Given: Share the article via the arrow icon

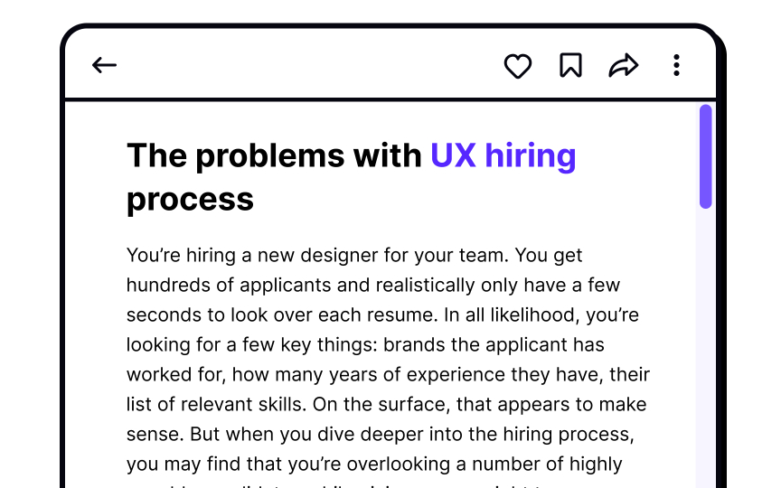Looking at the screenshot, I should (623, 65).
